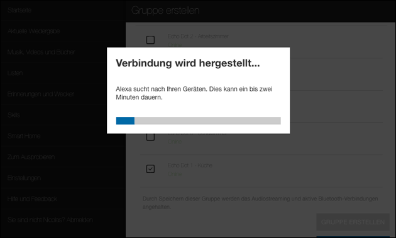The height and width of the screenshot is (238, 396).
Task: Click 'Alexa sucht nach Ihren Geräten' message
Action: (x=194, y=93)
